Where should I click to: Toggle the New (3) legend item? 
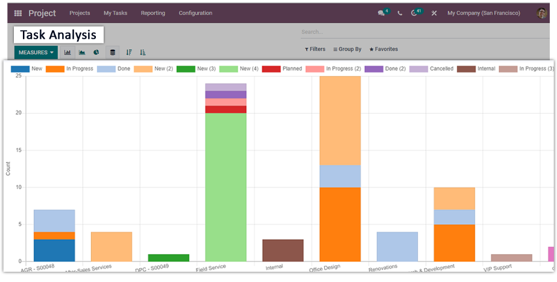[196, 69]
